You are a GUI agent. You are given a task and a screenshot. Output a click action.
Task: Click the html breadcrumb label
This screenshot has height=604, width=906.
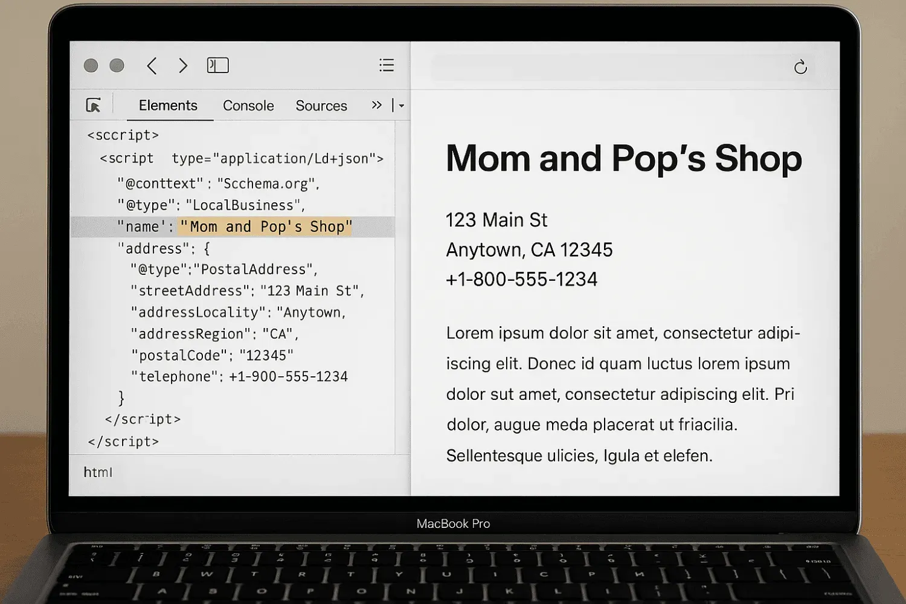coord(98,472)
